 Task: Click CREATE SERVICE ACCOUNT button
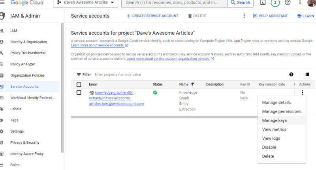click(152, 16)
